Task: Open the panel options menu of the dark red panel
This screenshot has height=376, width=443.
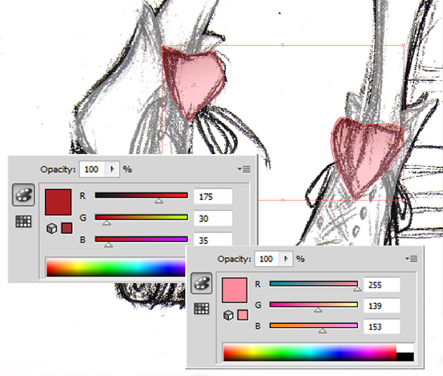Action: pos(244,170)
